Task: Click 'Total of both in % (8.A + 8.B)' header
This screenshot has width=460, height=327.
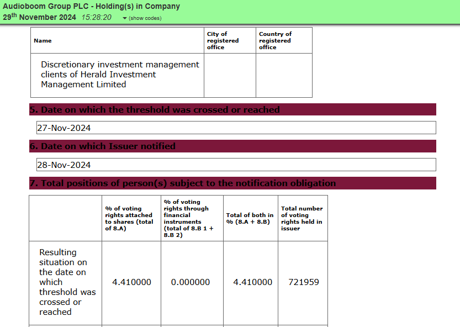Action: coord(250,218)
